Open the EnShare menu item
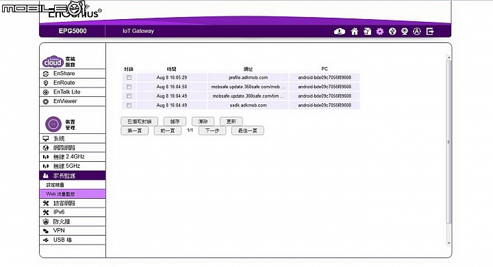The height and width of the screenshot is (267, 493). tap(73, 74)
